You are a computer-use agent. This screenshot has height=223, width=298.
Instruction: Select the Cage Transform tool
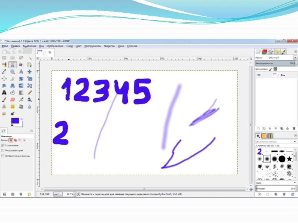point(29,85)
